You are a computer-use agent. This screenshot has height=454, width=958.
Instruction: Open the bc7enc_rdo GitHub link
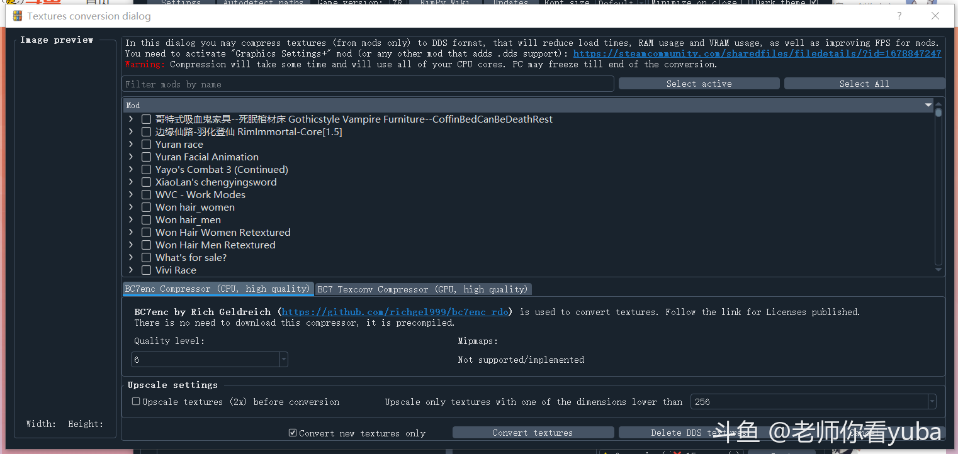[397, 312]
